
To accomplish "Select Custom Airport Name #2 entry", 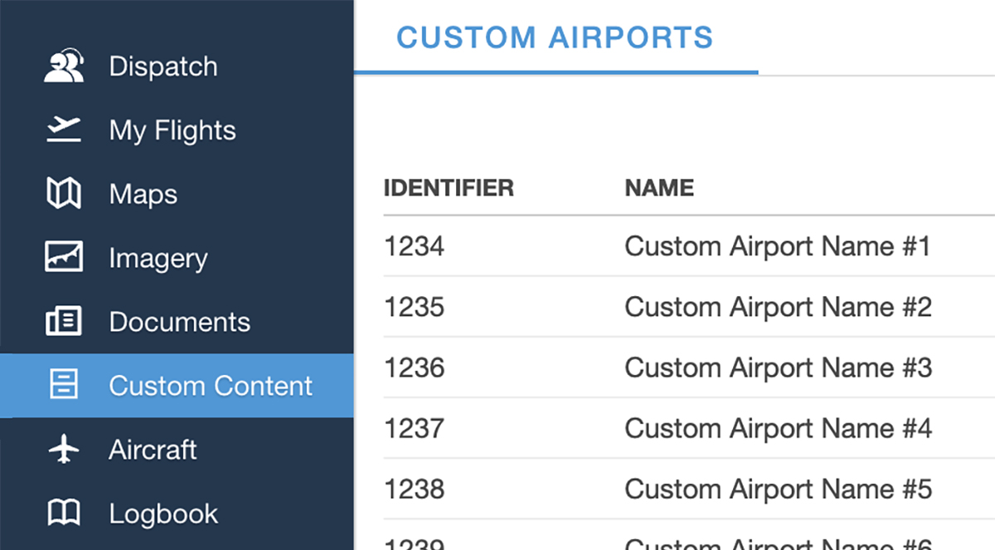I will pyautogui.click(x=778, y=307).
